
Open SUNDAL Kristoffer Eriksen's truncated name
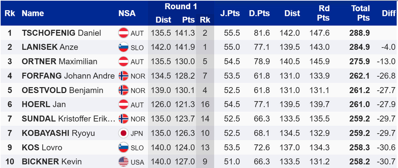tap(69, 119)
